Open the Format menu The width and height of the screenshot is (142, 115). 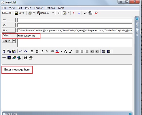pos(38,8)
